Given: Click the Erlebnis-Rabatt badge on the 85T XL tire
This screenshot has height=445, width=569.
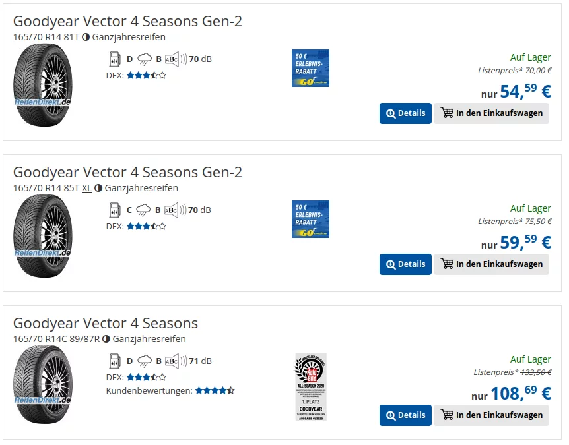Looking at the screenshot, I should coord(310,220).
